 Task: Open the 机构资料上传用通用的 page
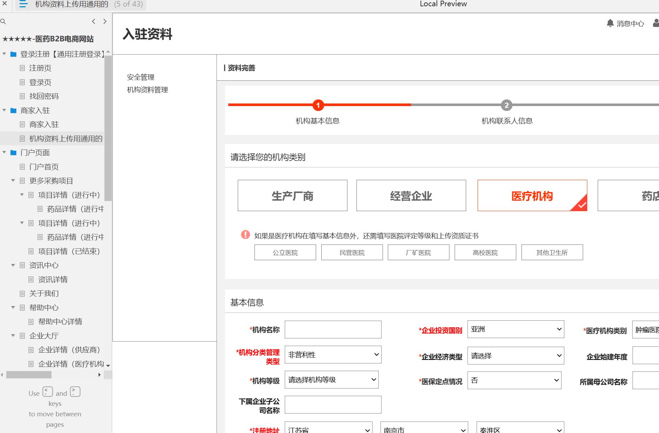click(x=66, y=139)
